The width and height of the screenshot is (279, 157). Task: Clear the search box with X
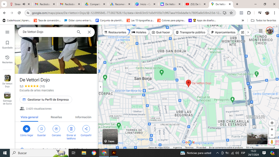[89, 32]
